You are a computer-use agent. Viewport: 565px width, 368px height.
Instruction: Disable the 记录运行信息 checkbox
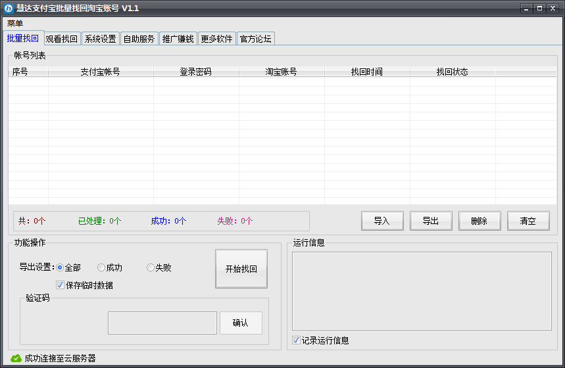click(x=297, y=340)
